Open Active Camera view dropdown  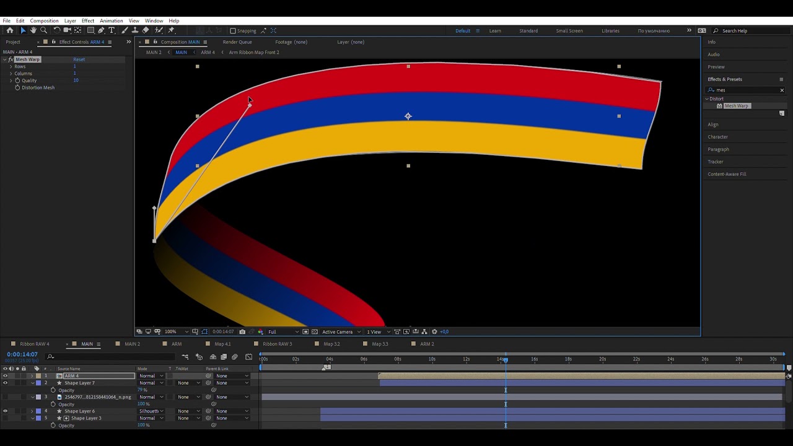341,332
